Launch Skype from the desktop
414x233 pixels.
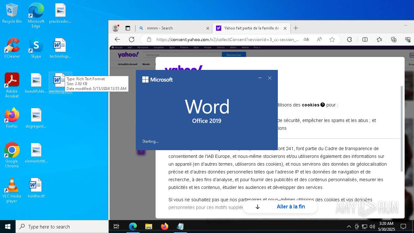[x=36, y=48]
